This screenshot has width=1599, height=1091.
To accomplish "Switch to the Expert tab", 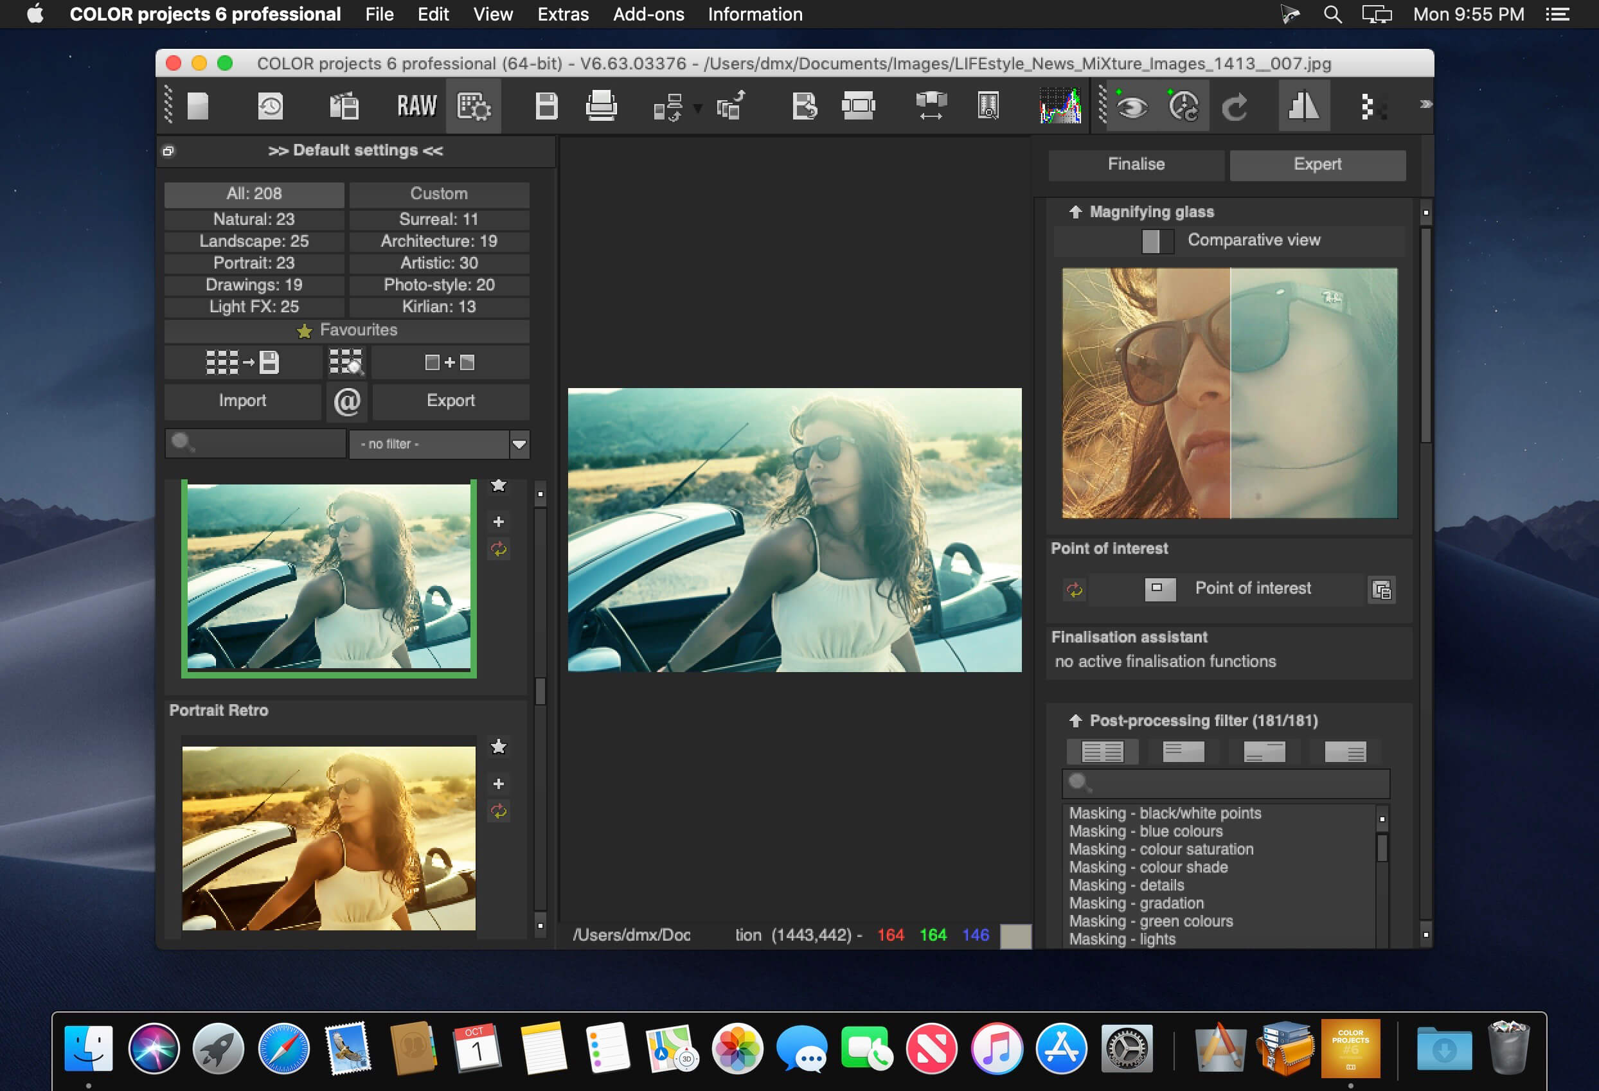I will (x=1318, y=165).
